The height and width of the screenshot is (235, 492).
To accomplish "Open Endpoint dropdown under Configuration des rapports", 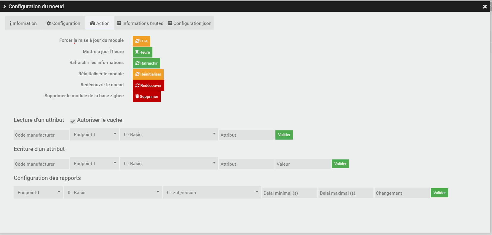I will pos(38,193).
